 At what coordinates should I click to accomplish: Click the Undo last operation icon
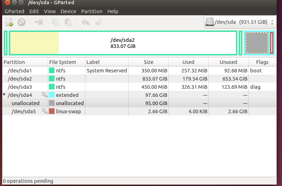coord(85,22)
